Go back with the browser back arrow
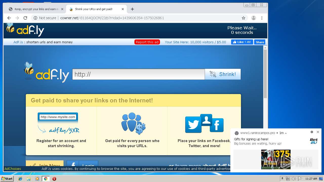 click(9, 18)
